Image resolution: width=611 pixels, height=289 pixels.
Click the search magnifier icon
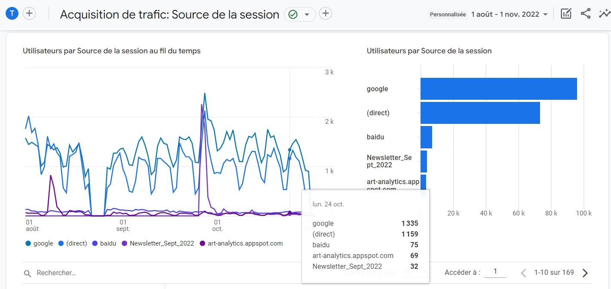pos(28,273)
